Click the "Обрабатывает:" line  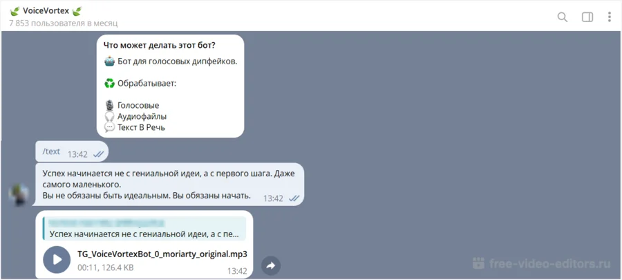[140, 84]
